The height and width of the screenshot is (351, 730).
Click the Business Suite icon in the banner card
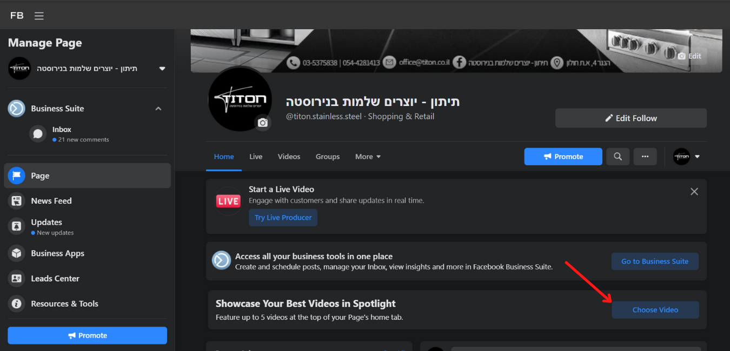[x=221, y=260]
